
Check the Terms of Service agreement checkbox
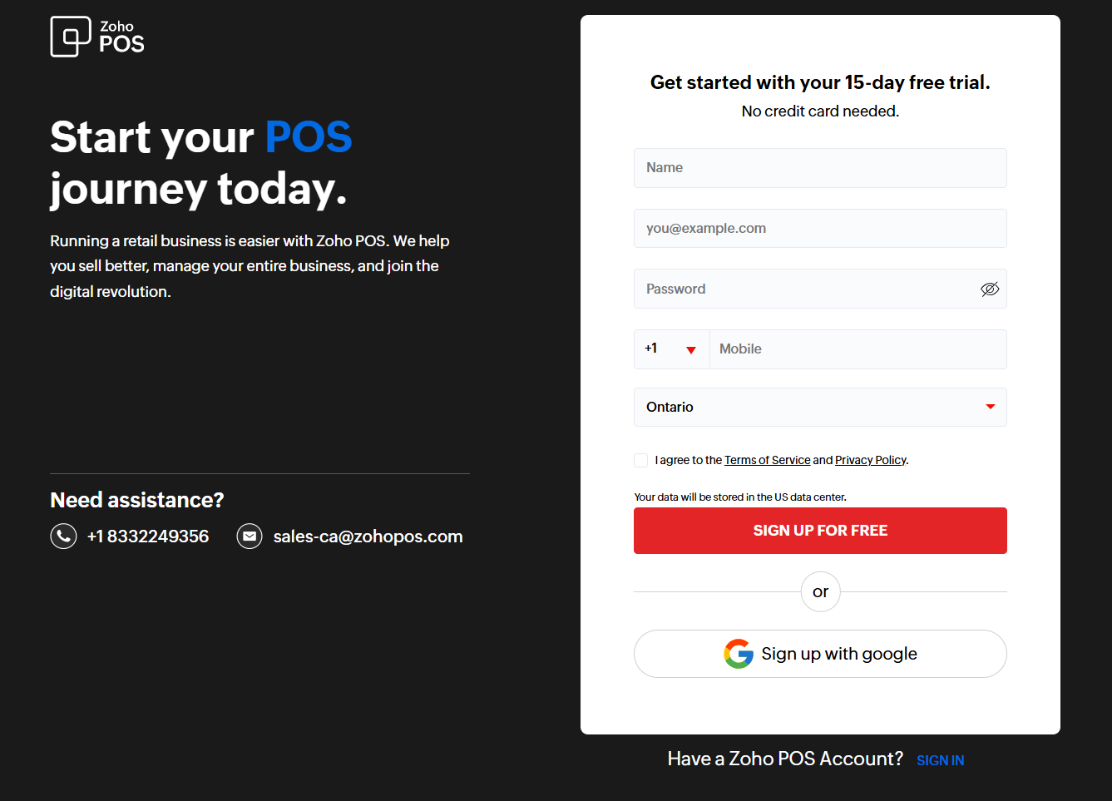pos(640,460)
